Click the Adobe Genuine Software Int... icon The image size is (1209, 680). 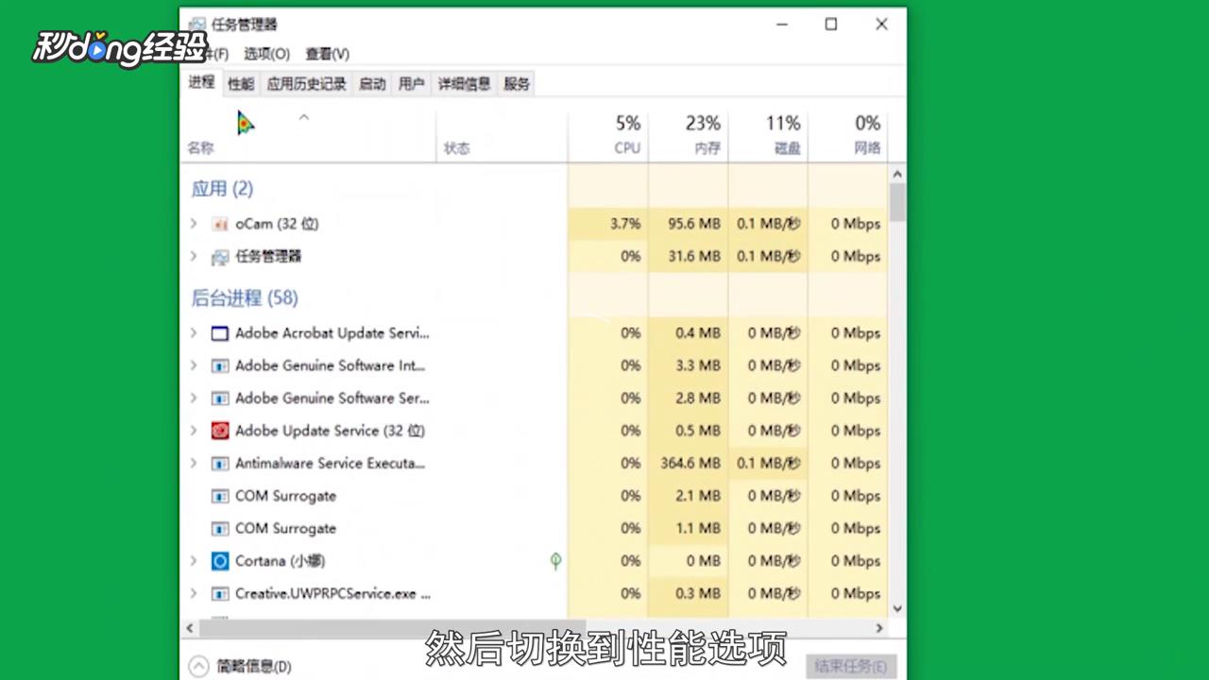tap(220, 365)
